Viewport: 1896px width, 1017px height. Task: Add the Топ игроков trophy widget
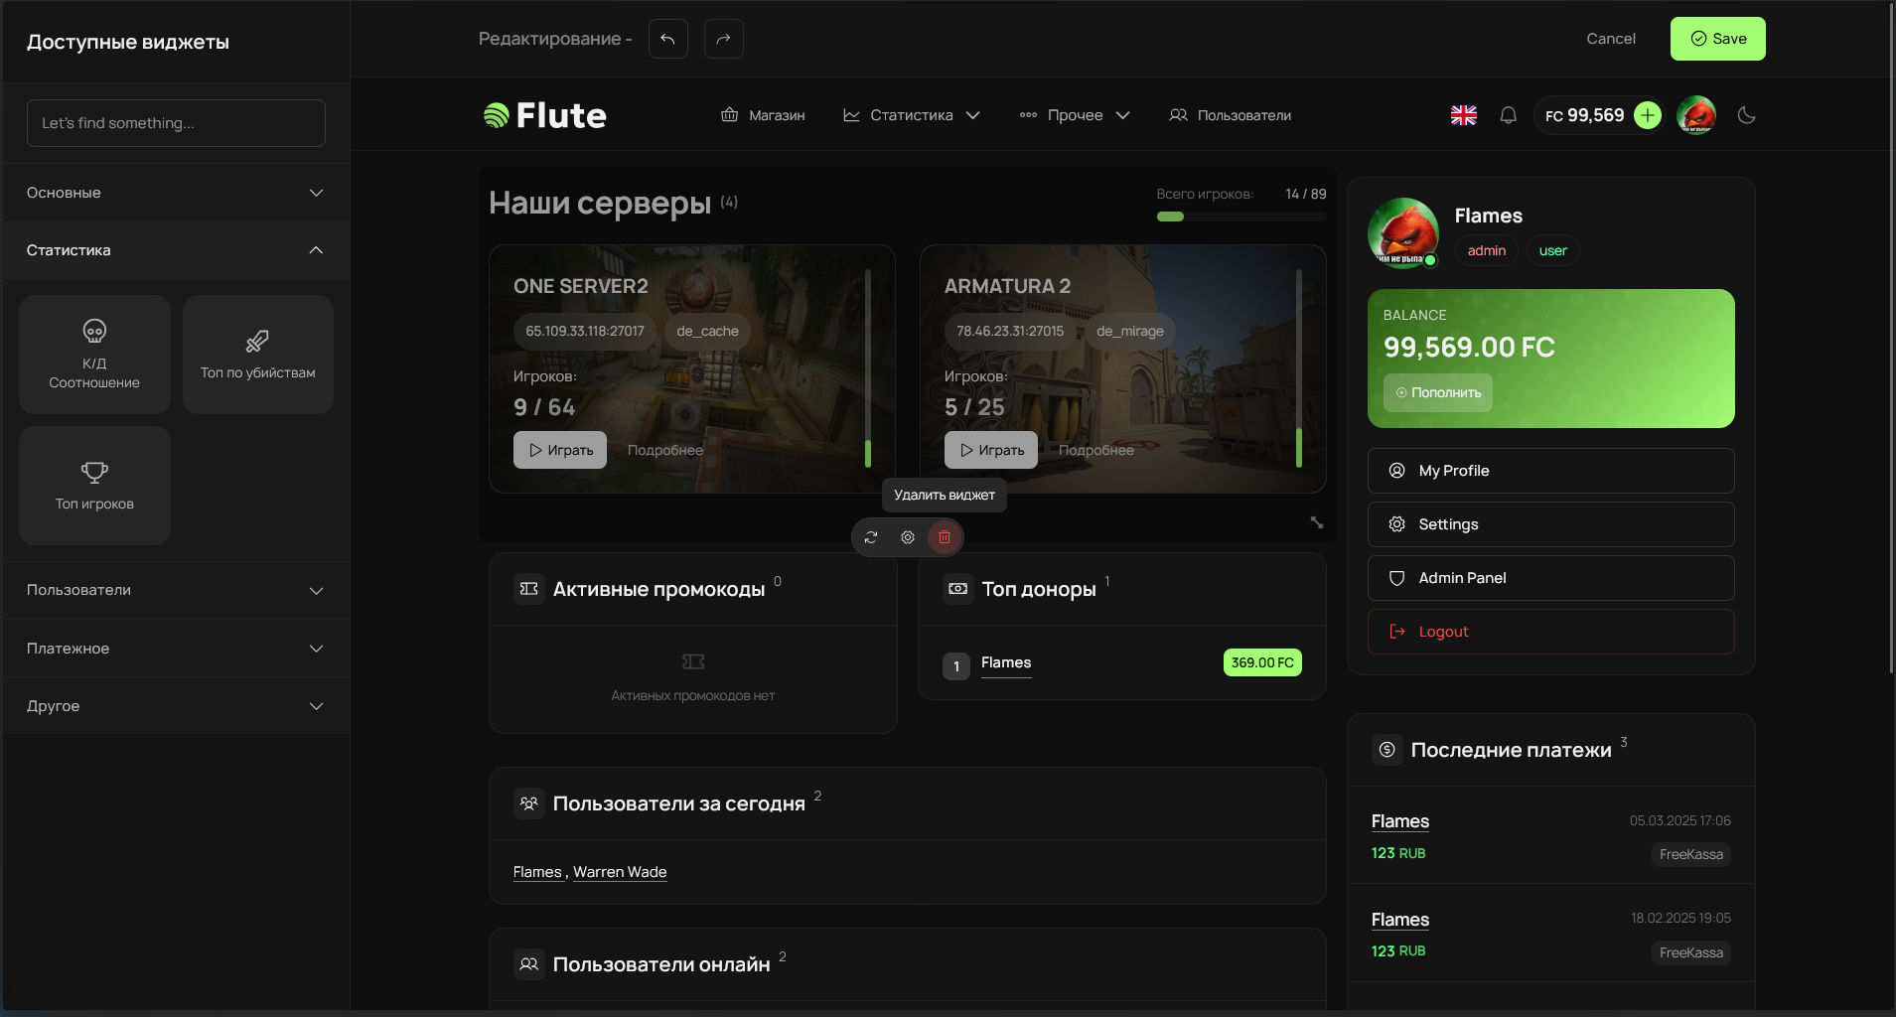[94, 486]
